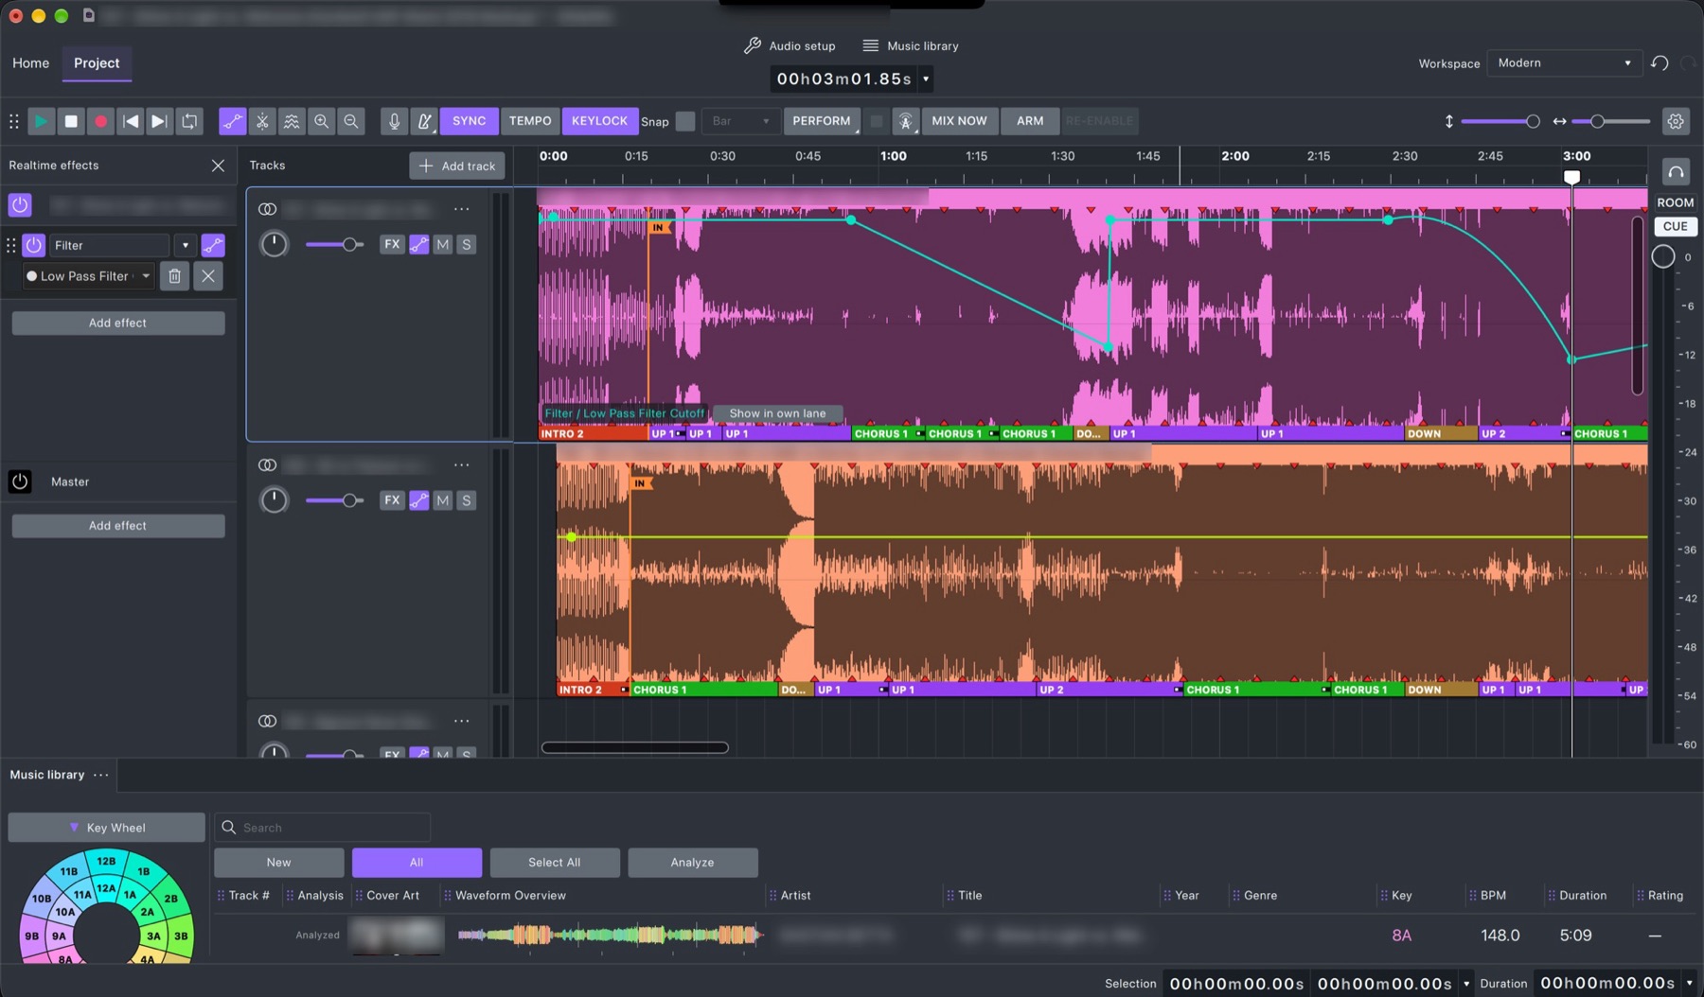Solo the first track
This screenshot has width=1704, height=997.
point(466,244)
